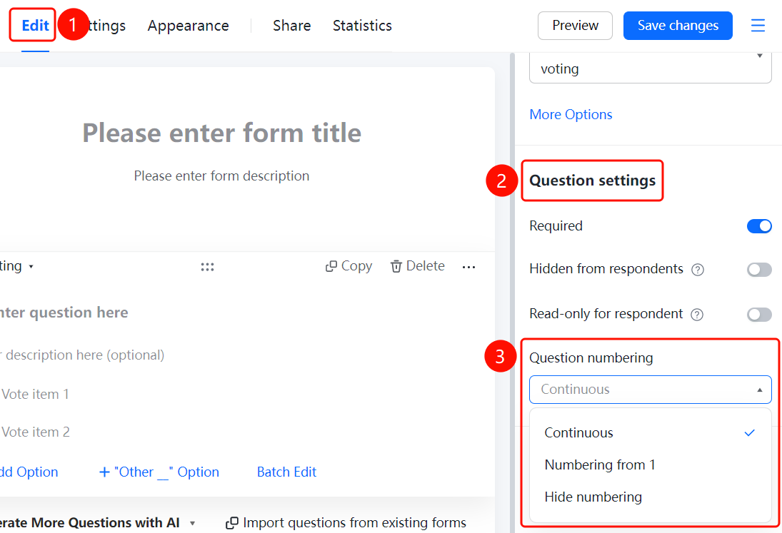Viewport: 782px width, 533px height.
Task: Select Hide numbering option
Action: 651,497
